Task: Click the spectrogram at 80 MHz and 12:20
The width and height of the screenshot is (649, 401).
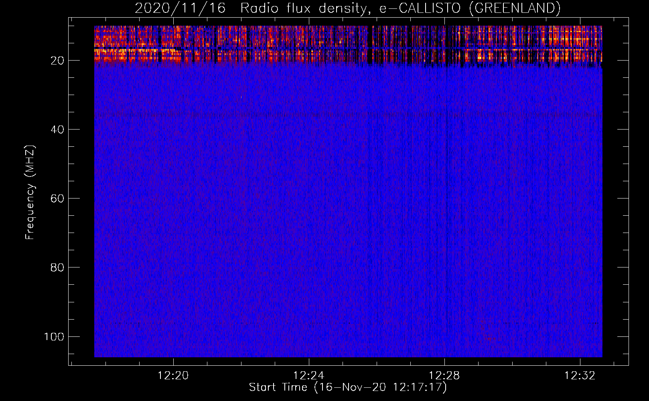Action: point(173,267)
